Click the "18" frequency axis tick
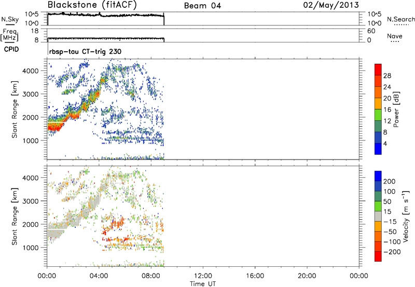 coord(35,31)
